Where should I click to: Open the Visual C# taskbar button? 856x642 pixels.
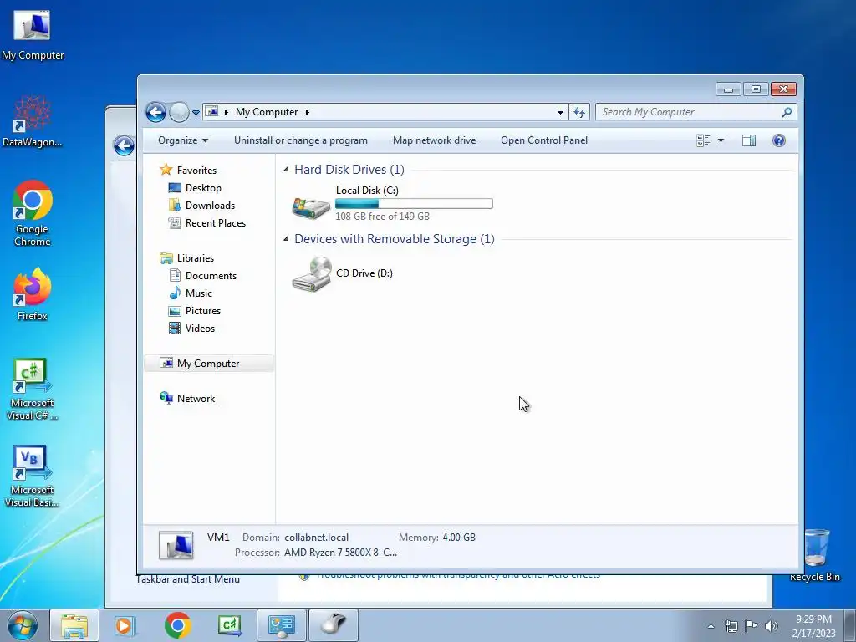click(229, 625)
